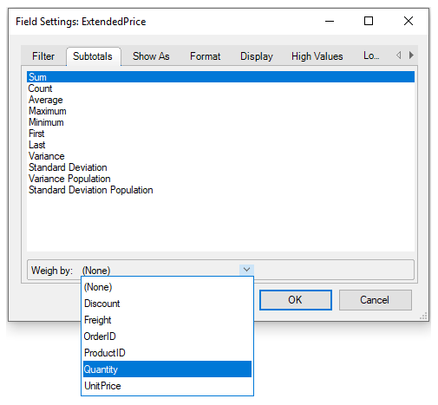Select the plain Variance entry
Screen dimensions: 438x405
[220, 156]
